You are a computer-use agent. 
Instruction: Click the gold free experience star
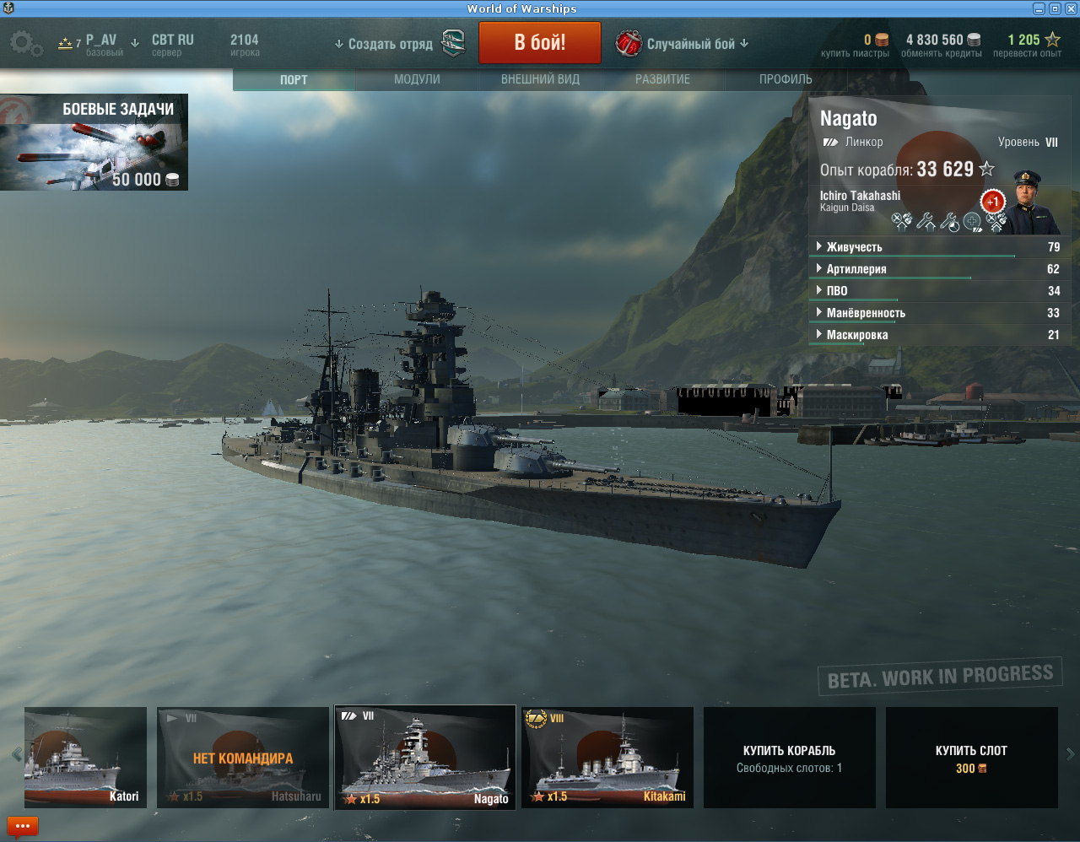[1052, 40]
